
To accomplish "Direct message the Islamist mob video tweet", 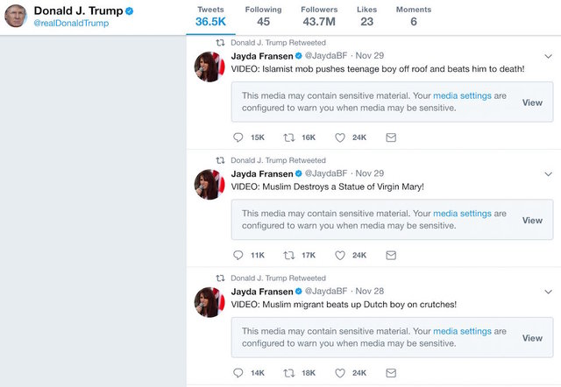I will (391, 137).
